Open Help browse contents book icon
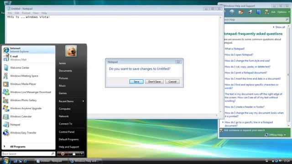 tap(258, 12)
